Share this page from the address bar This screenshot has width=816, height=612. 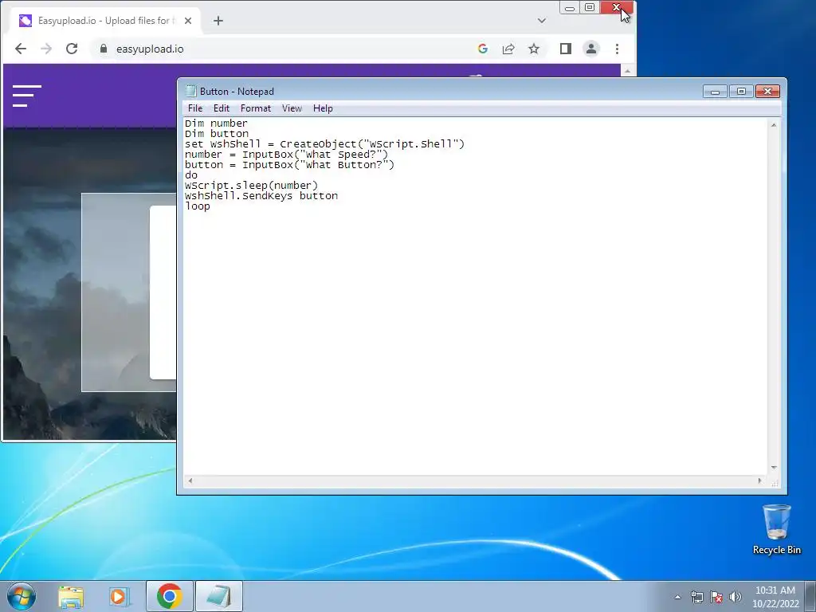click(508, 49)
